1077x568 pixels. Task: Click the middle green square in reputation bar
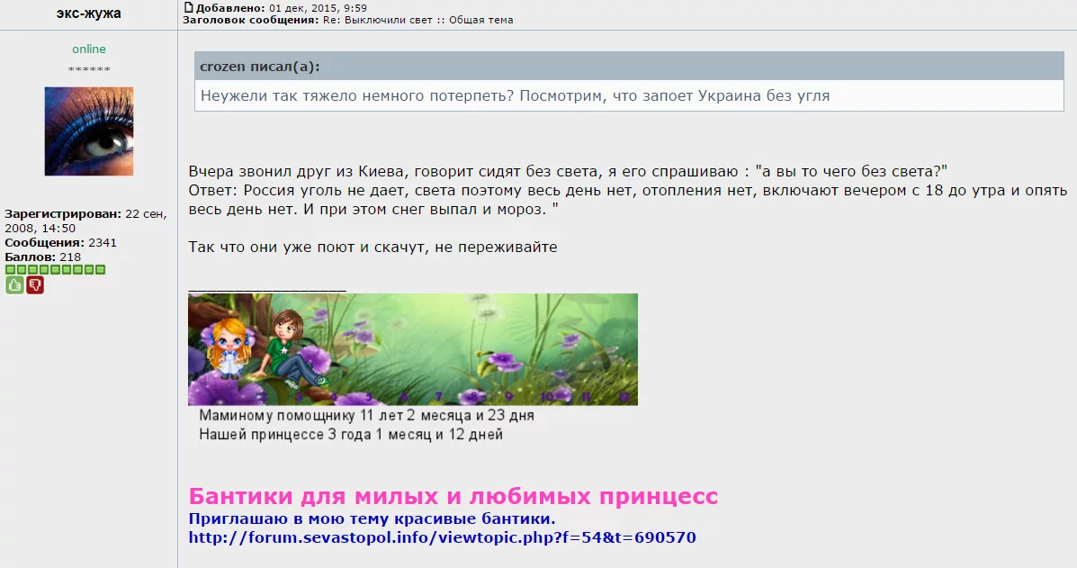[x=54, y=269]
